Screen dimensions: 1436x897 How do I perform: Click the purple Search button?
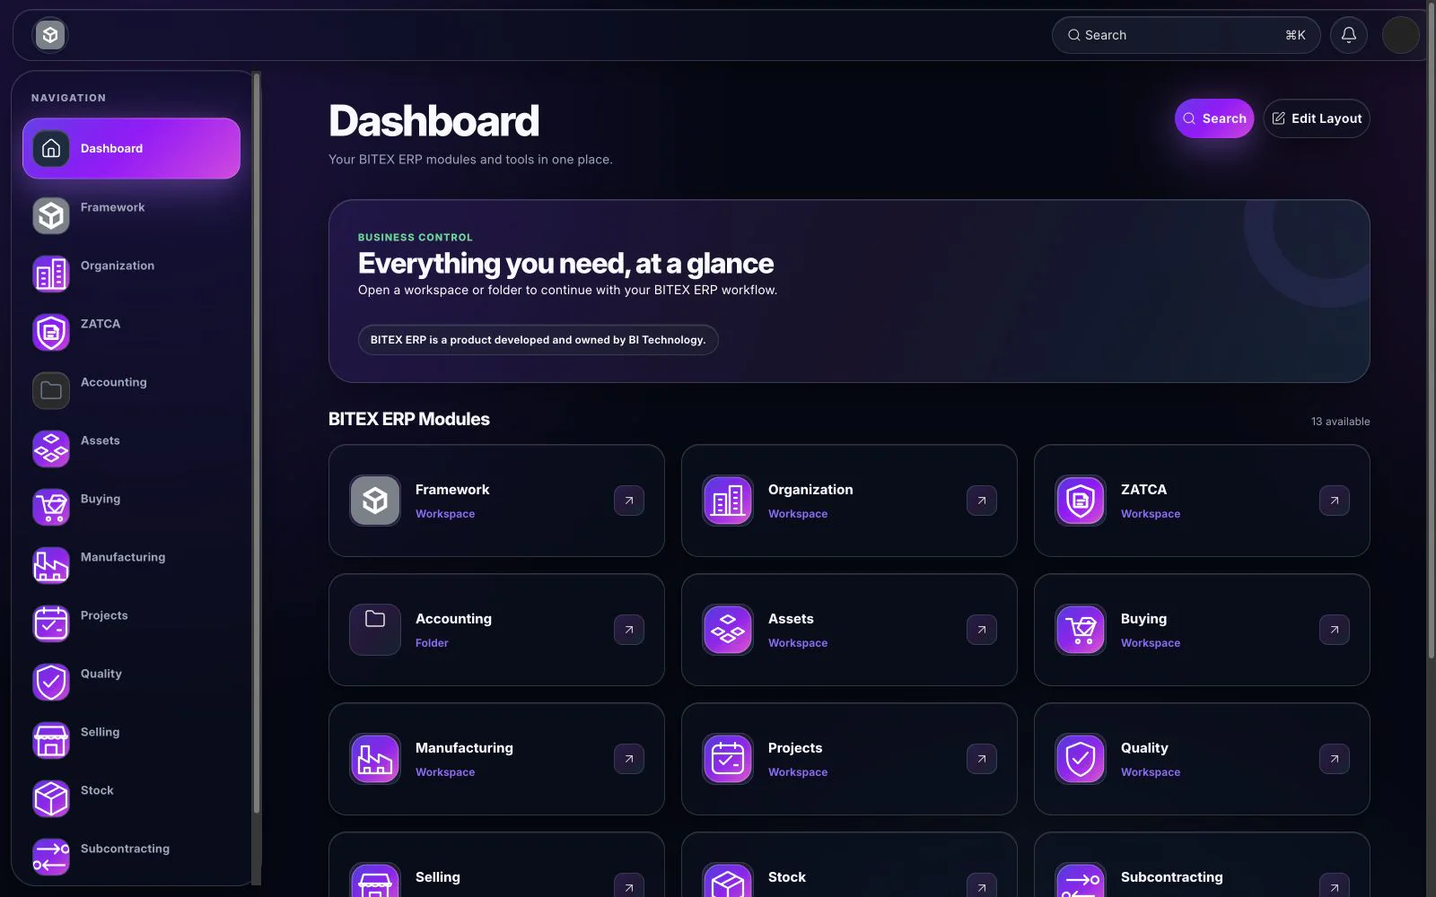pyautogui.click(x=1213, y=118)
